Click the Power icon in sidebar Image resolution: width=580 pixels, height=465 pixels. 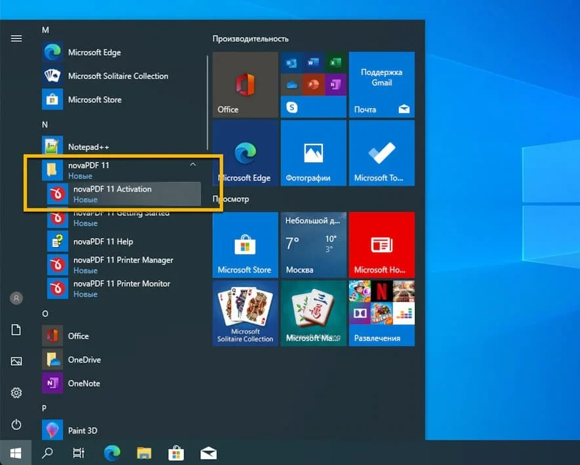click(16, 424)
